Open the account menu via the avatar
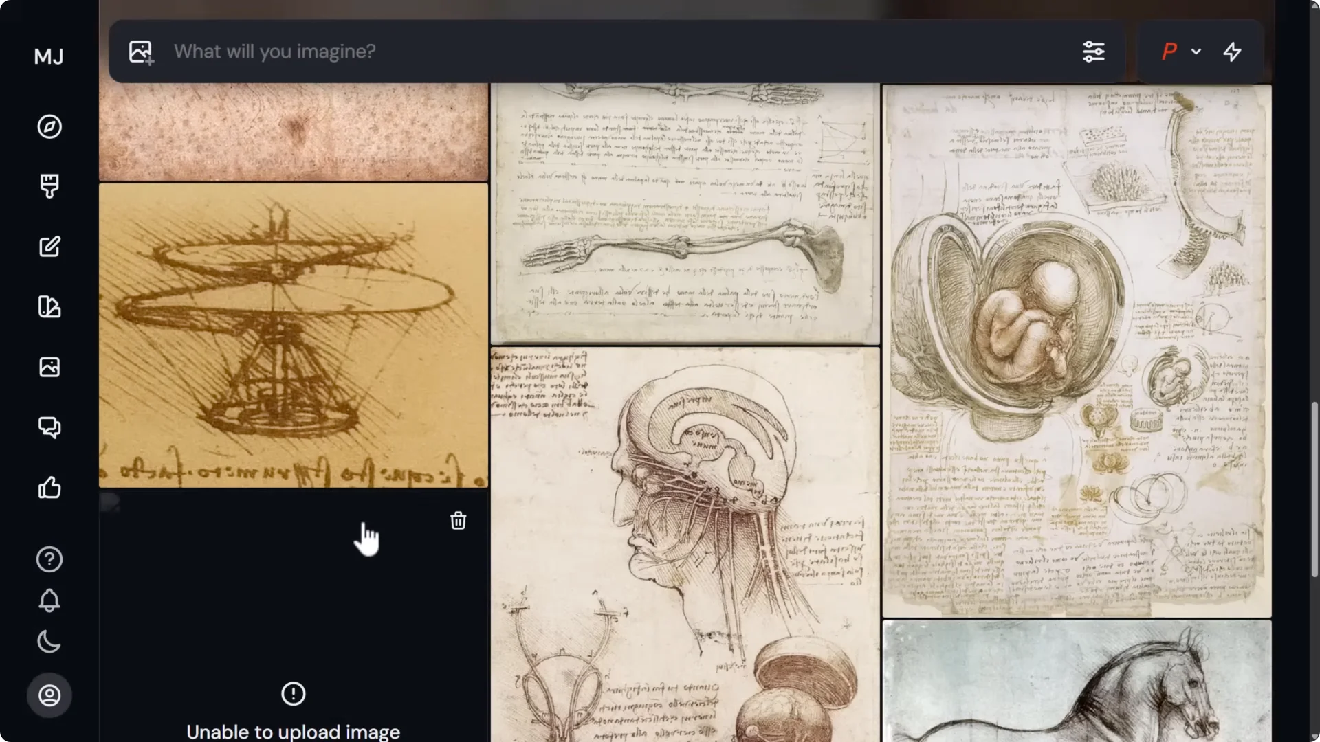The height and width of the screenshot is (742, 1320). 49,695
